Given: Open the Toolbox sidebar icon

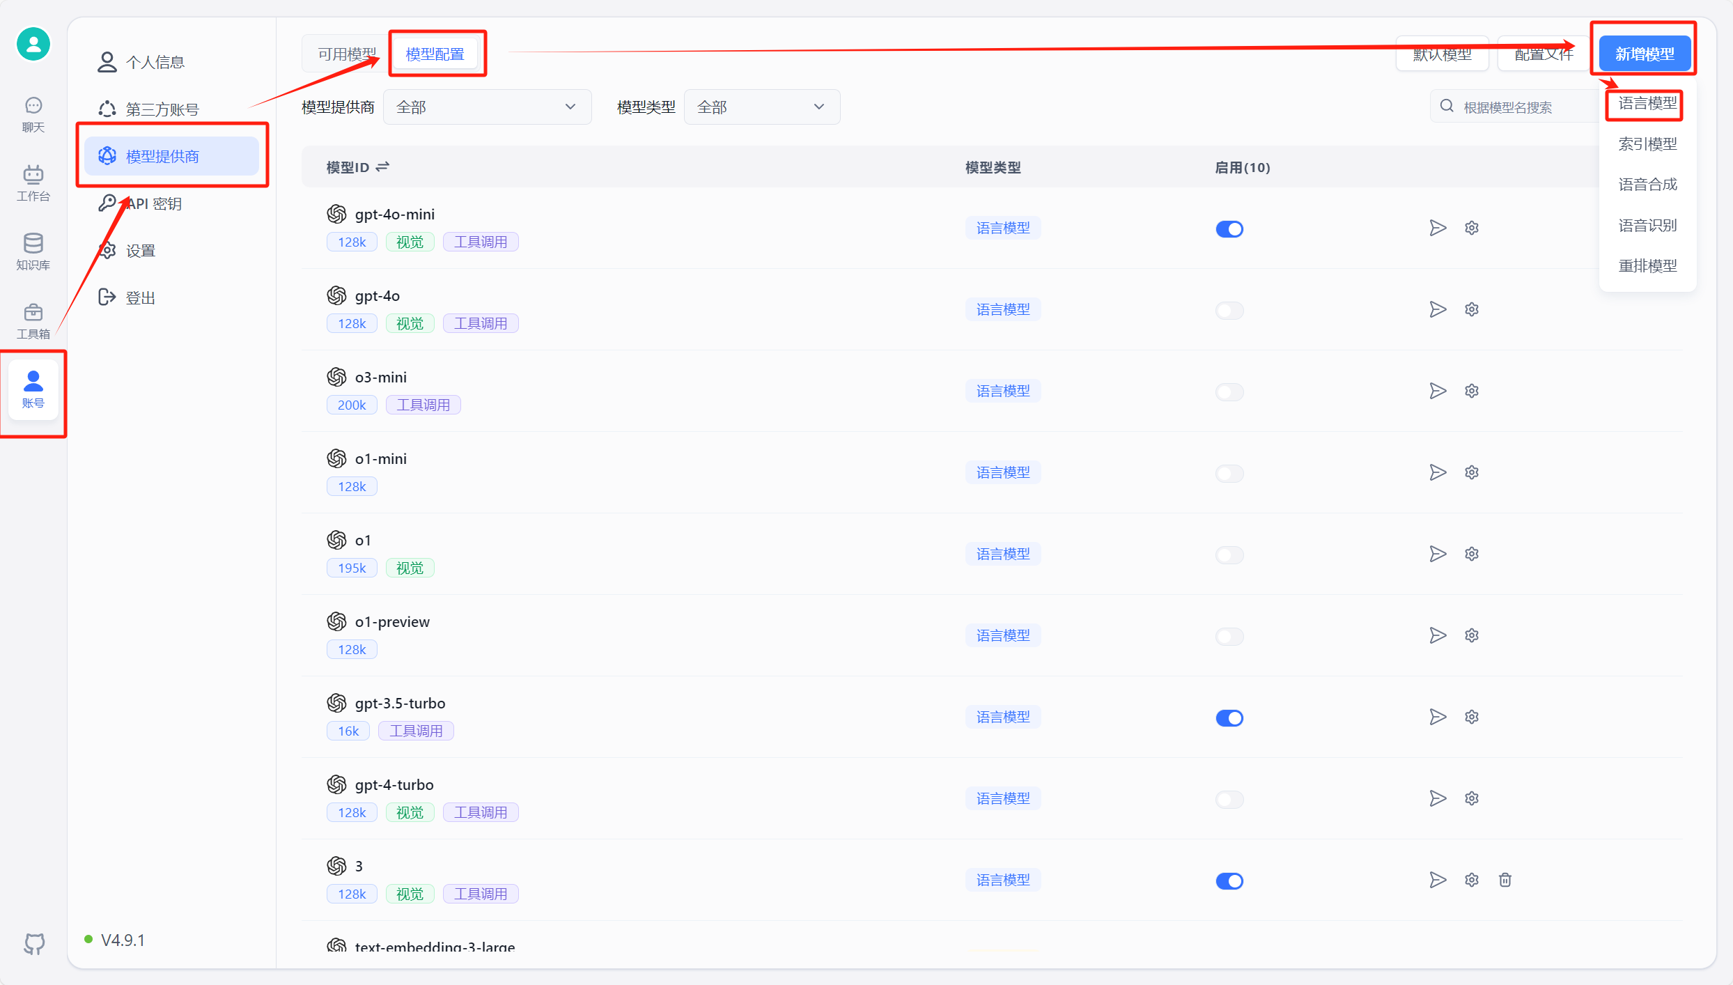Looking at the screenshot, I should 33,320.
